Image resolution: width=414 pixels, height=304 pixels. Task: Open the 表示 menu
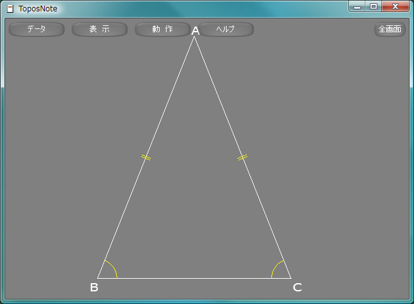point(100,29)
